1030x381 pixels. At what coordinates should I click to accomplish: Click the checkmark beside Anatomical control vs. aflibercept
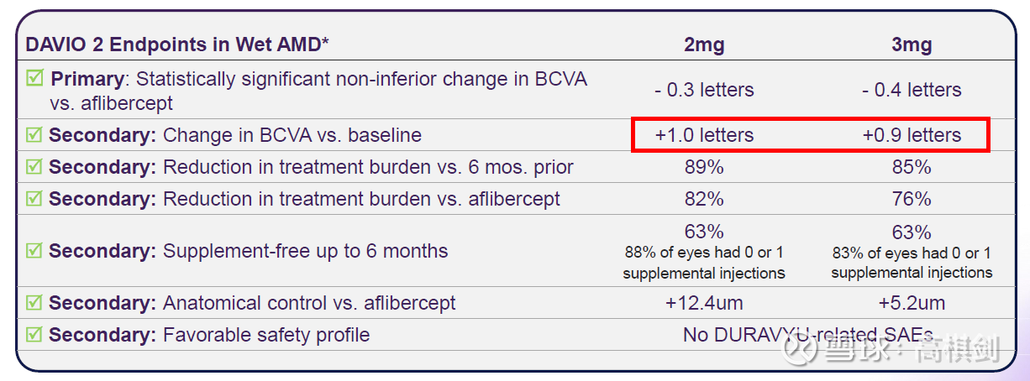coord(34,303)
